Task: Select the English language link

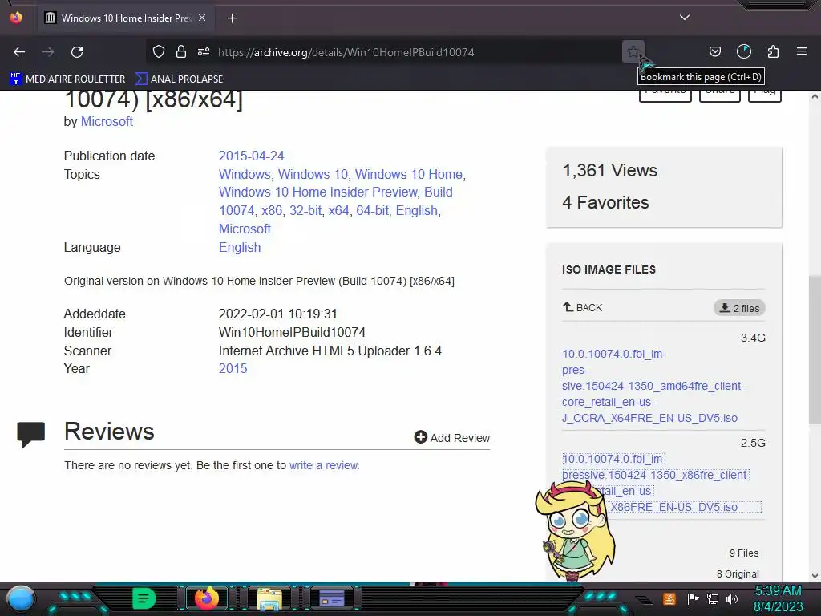Action: pyautogui.click(x=240, y=248)
